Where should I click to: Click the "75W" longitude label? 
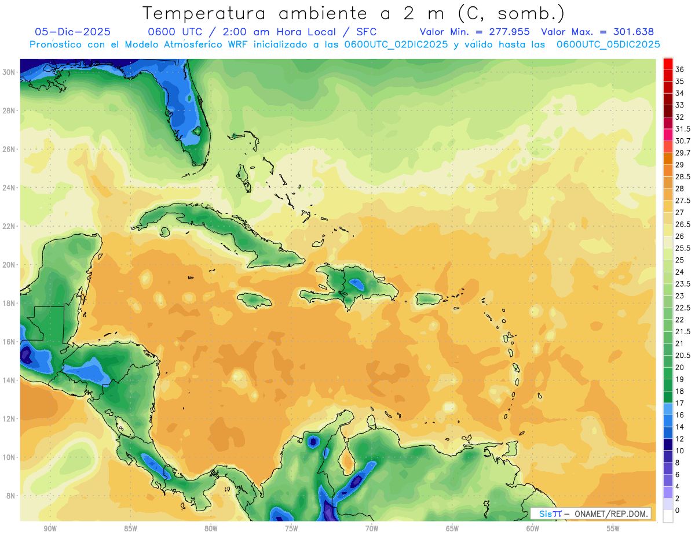coord(291,528)
